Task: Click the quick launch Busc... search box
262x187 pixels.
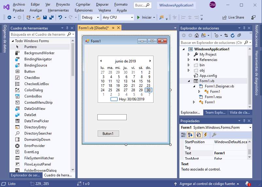Action: click(142, 5)
